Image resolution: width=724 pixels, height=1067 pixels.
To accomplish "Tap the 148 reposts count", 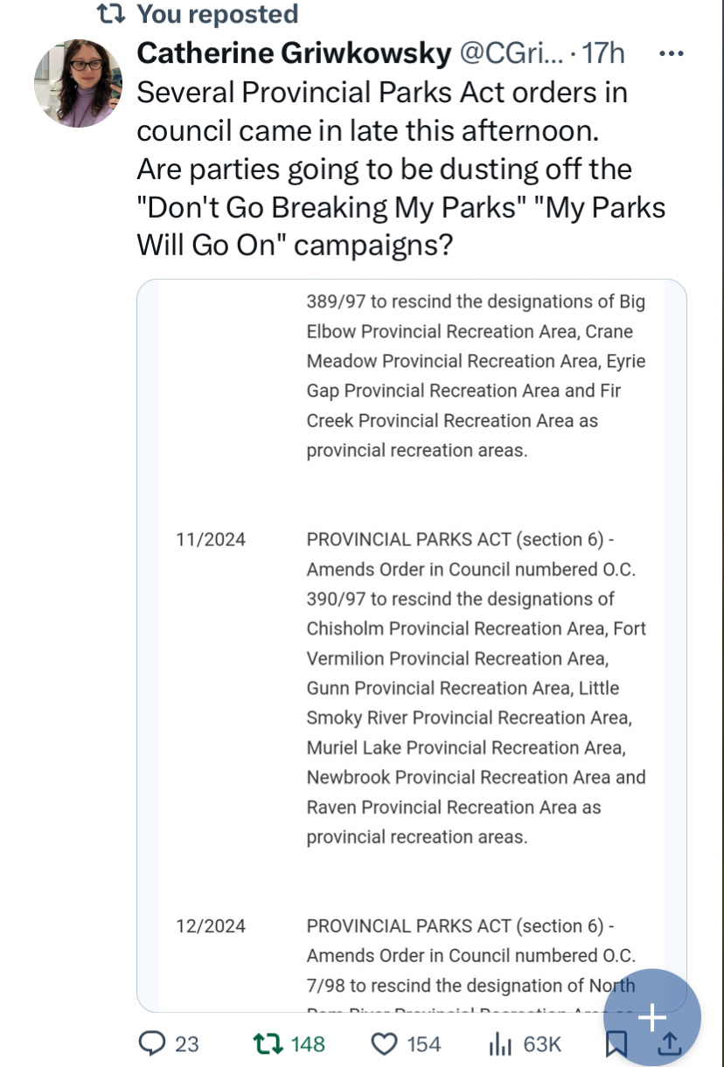I will coord(306,1043).
